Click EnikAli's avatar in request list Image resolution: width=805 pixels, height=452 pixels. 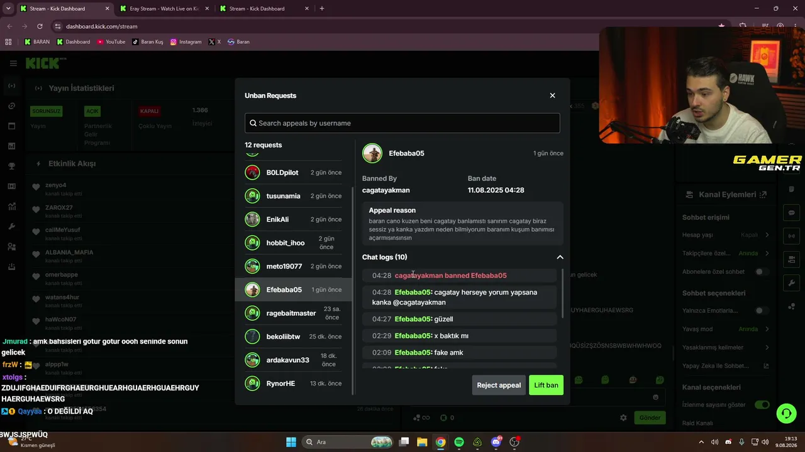(252, 219)
